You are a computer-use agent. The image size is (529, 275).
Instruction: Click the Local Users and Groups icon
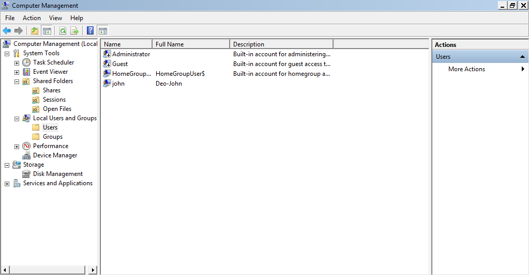click(26, 118)
